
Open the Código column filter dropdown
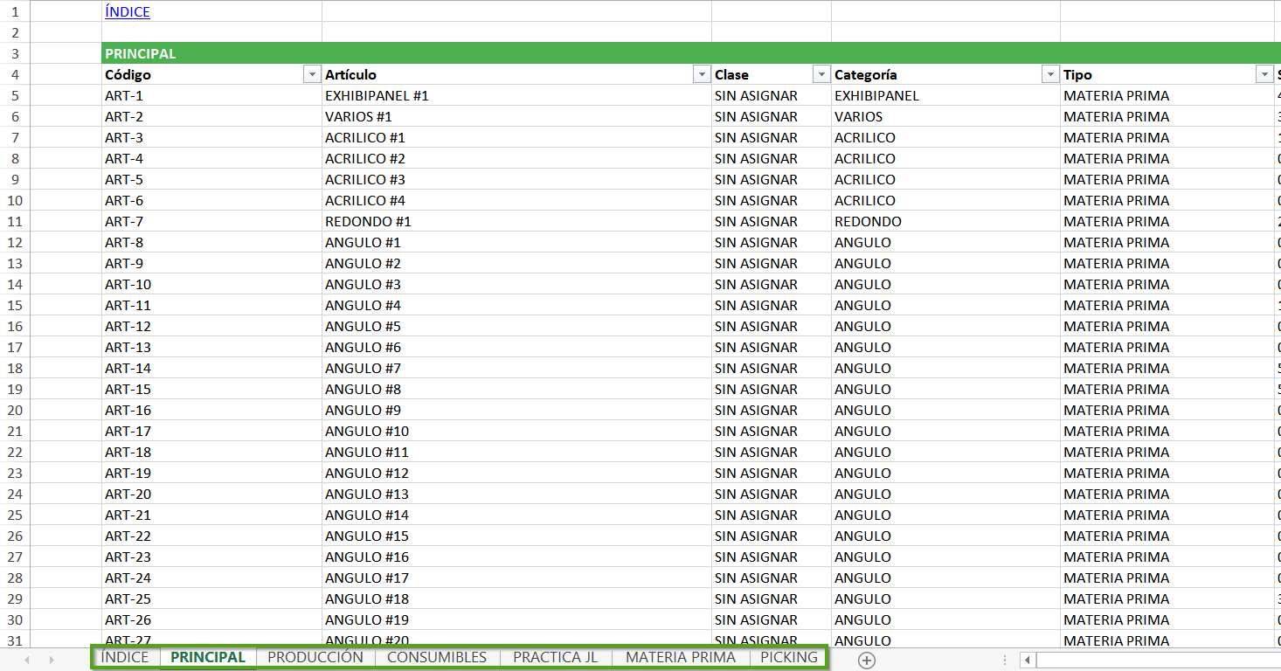(312, 75)
